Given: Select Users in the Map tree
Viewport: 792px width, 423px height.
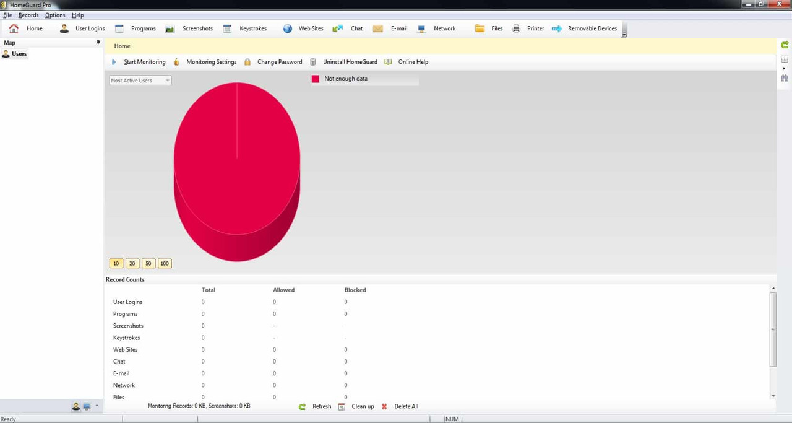Looking at the screenshot, I should (19, 54).
